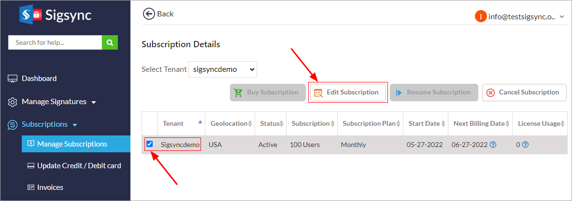
Task: Click the green search magnifier icon
Action: click(x=110, y=42)
